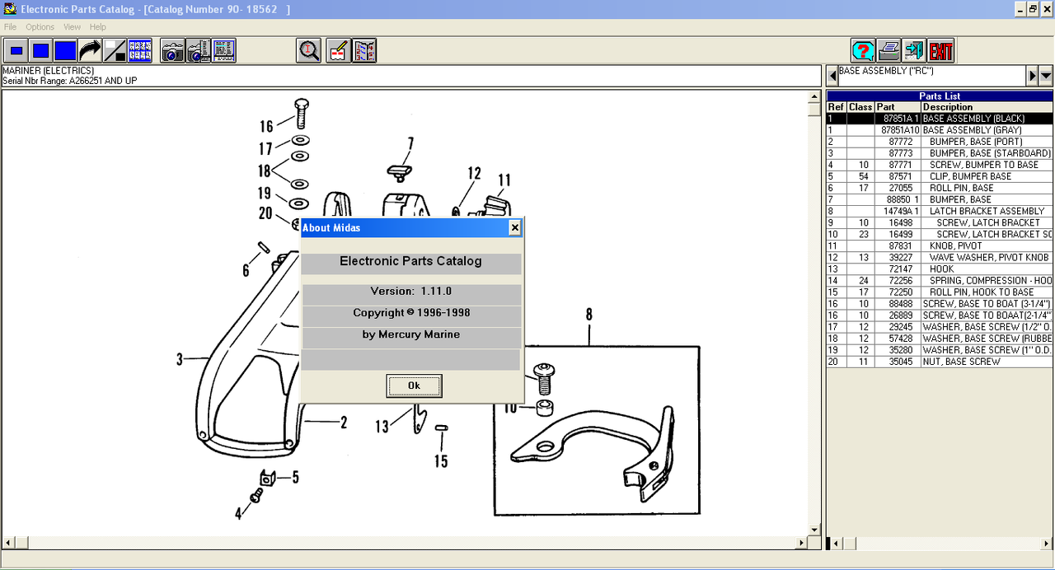
Task: Click the camera with document icon
Action: pyautogui.click(x=198, y=51)
